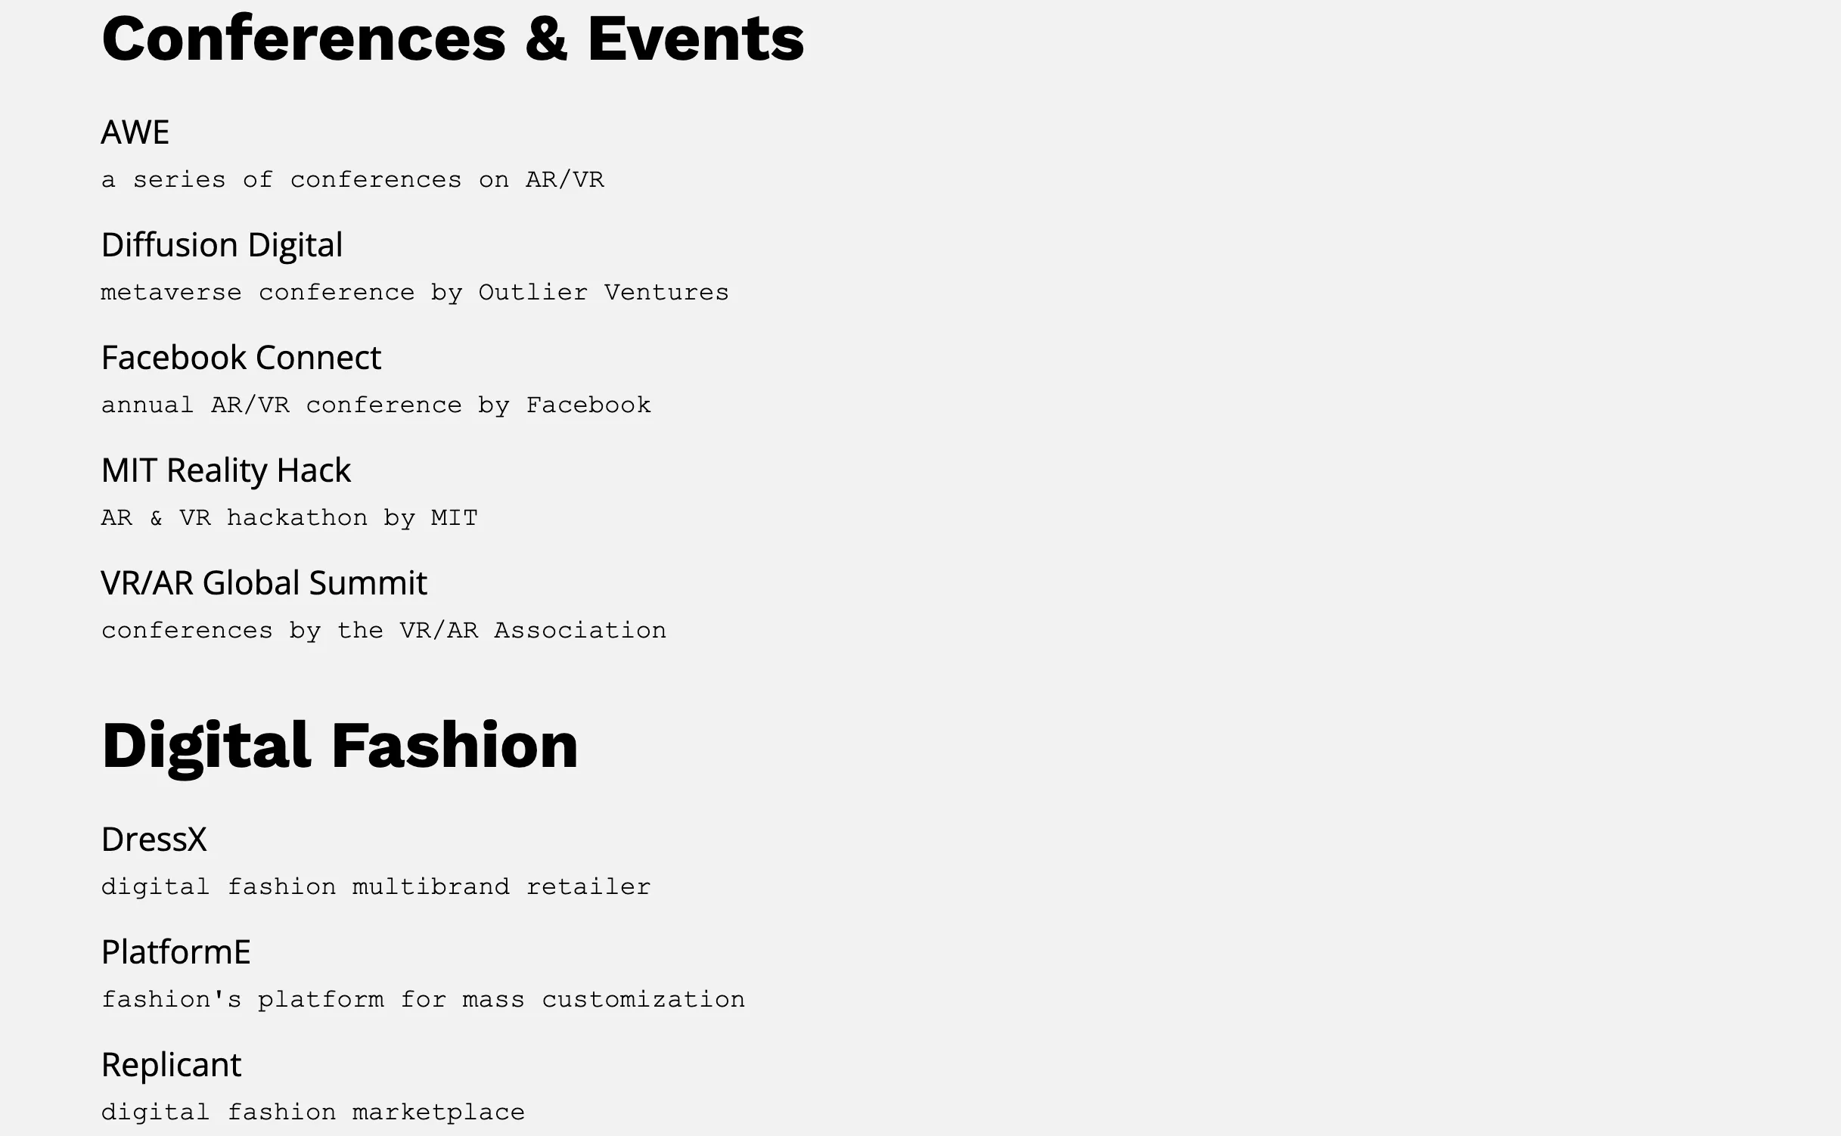Click the Conferences & Events heading
This screenshot has height=1136, width=1841.
[453, 39]
